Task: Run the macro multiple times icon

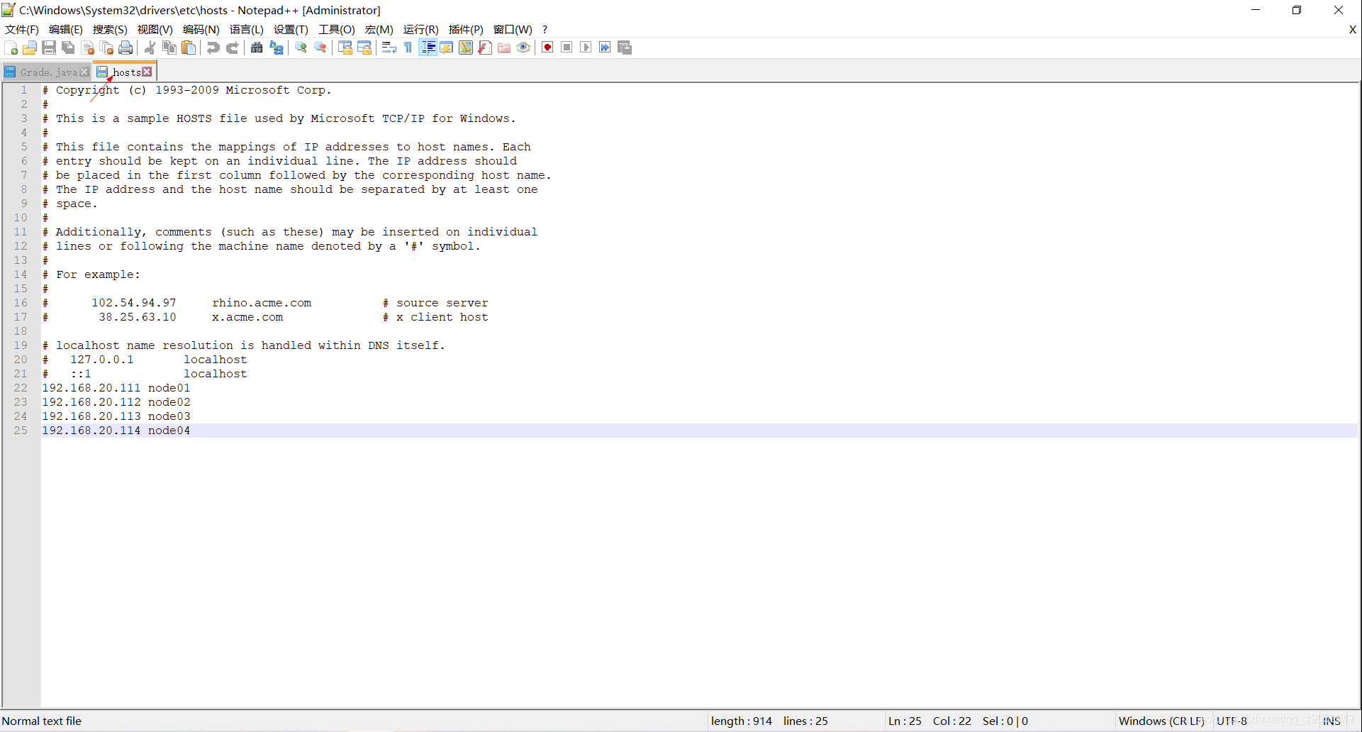Action: tap(605, 48)
